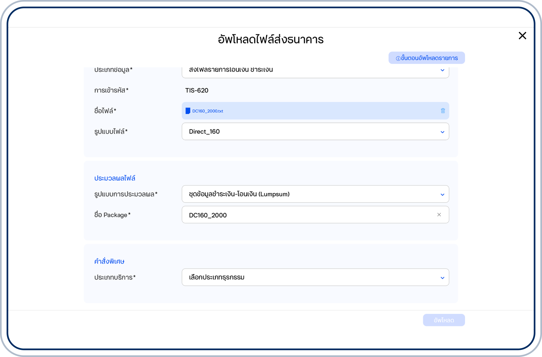The width and height of the screenshot is (542, 357).
Task: Click into the DC160_2000 Package name field
Action: (x=301, y=215)
